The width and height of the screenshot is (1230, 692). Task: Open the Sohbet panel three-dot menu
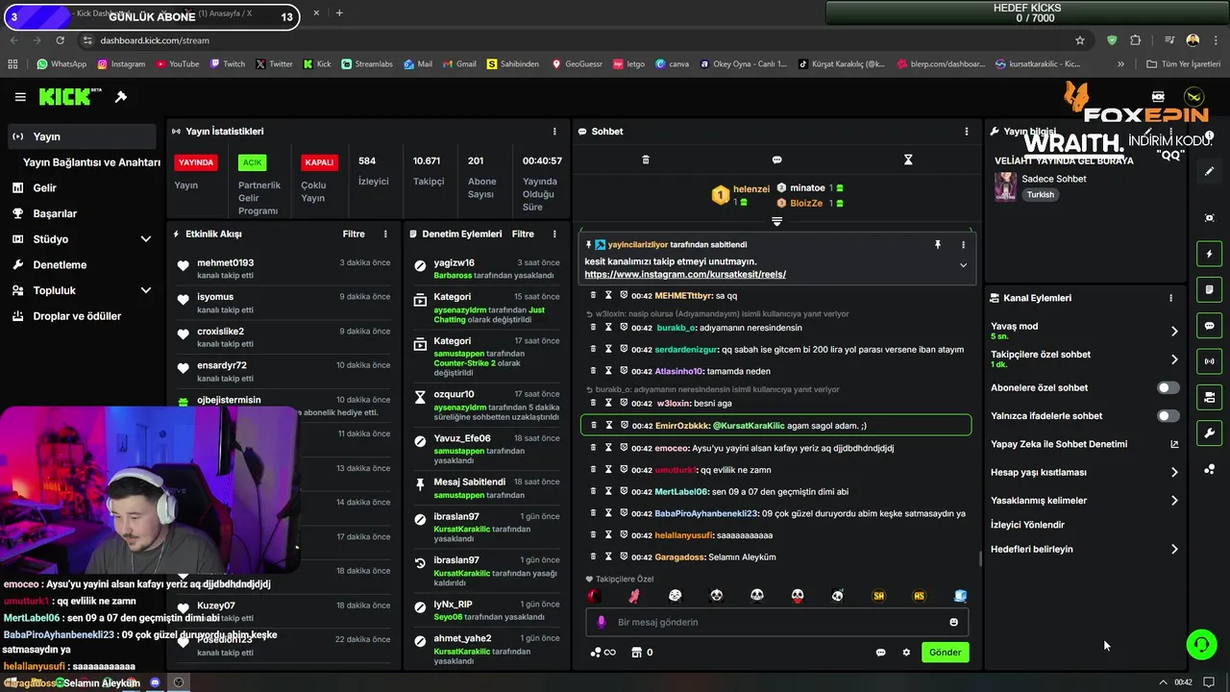[967, 132]
